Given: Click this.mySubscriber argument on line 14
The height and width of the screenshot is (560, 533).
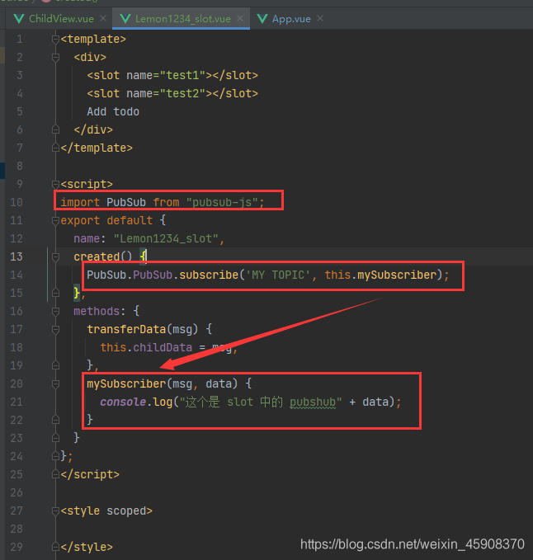Looking at the screenshot, I should [x=381, y=275].
